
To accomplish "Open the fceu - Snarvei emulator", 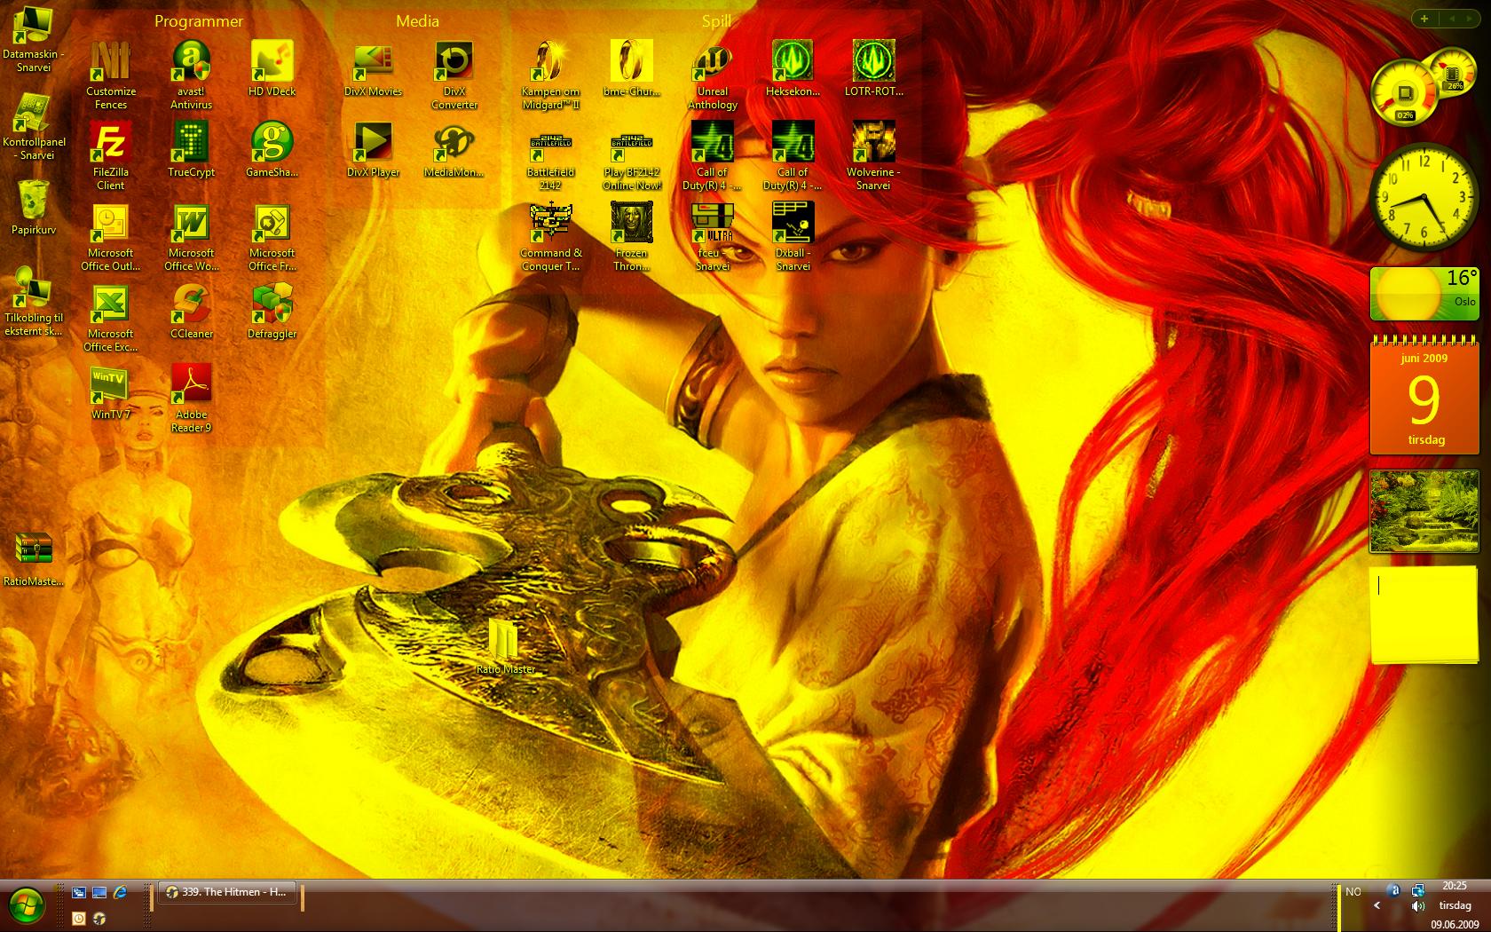I will 712,237.
